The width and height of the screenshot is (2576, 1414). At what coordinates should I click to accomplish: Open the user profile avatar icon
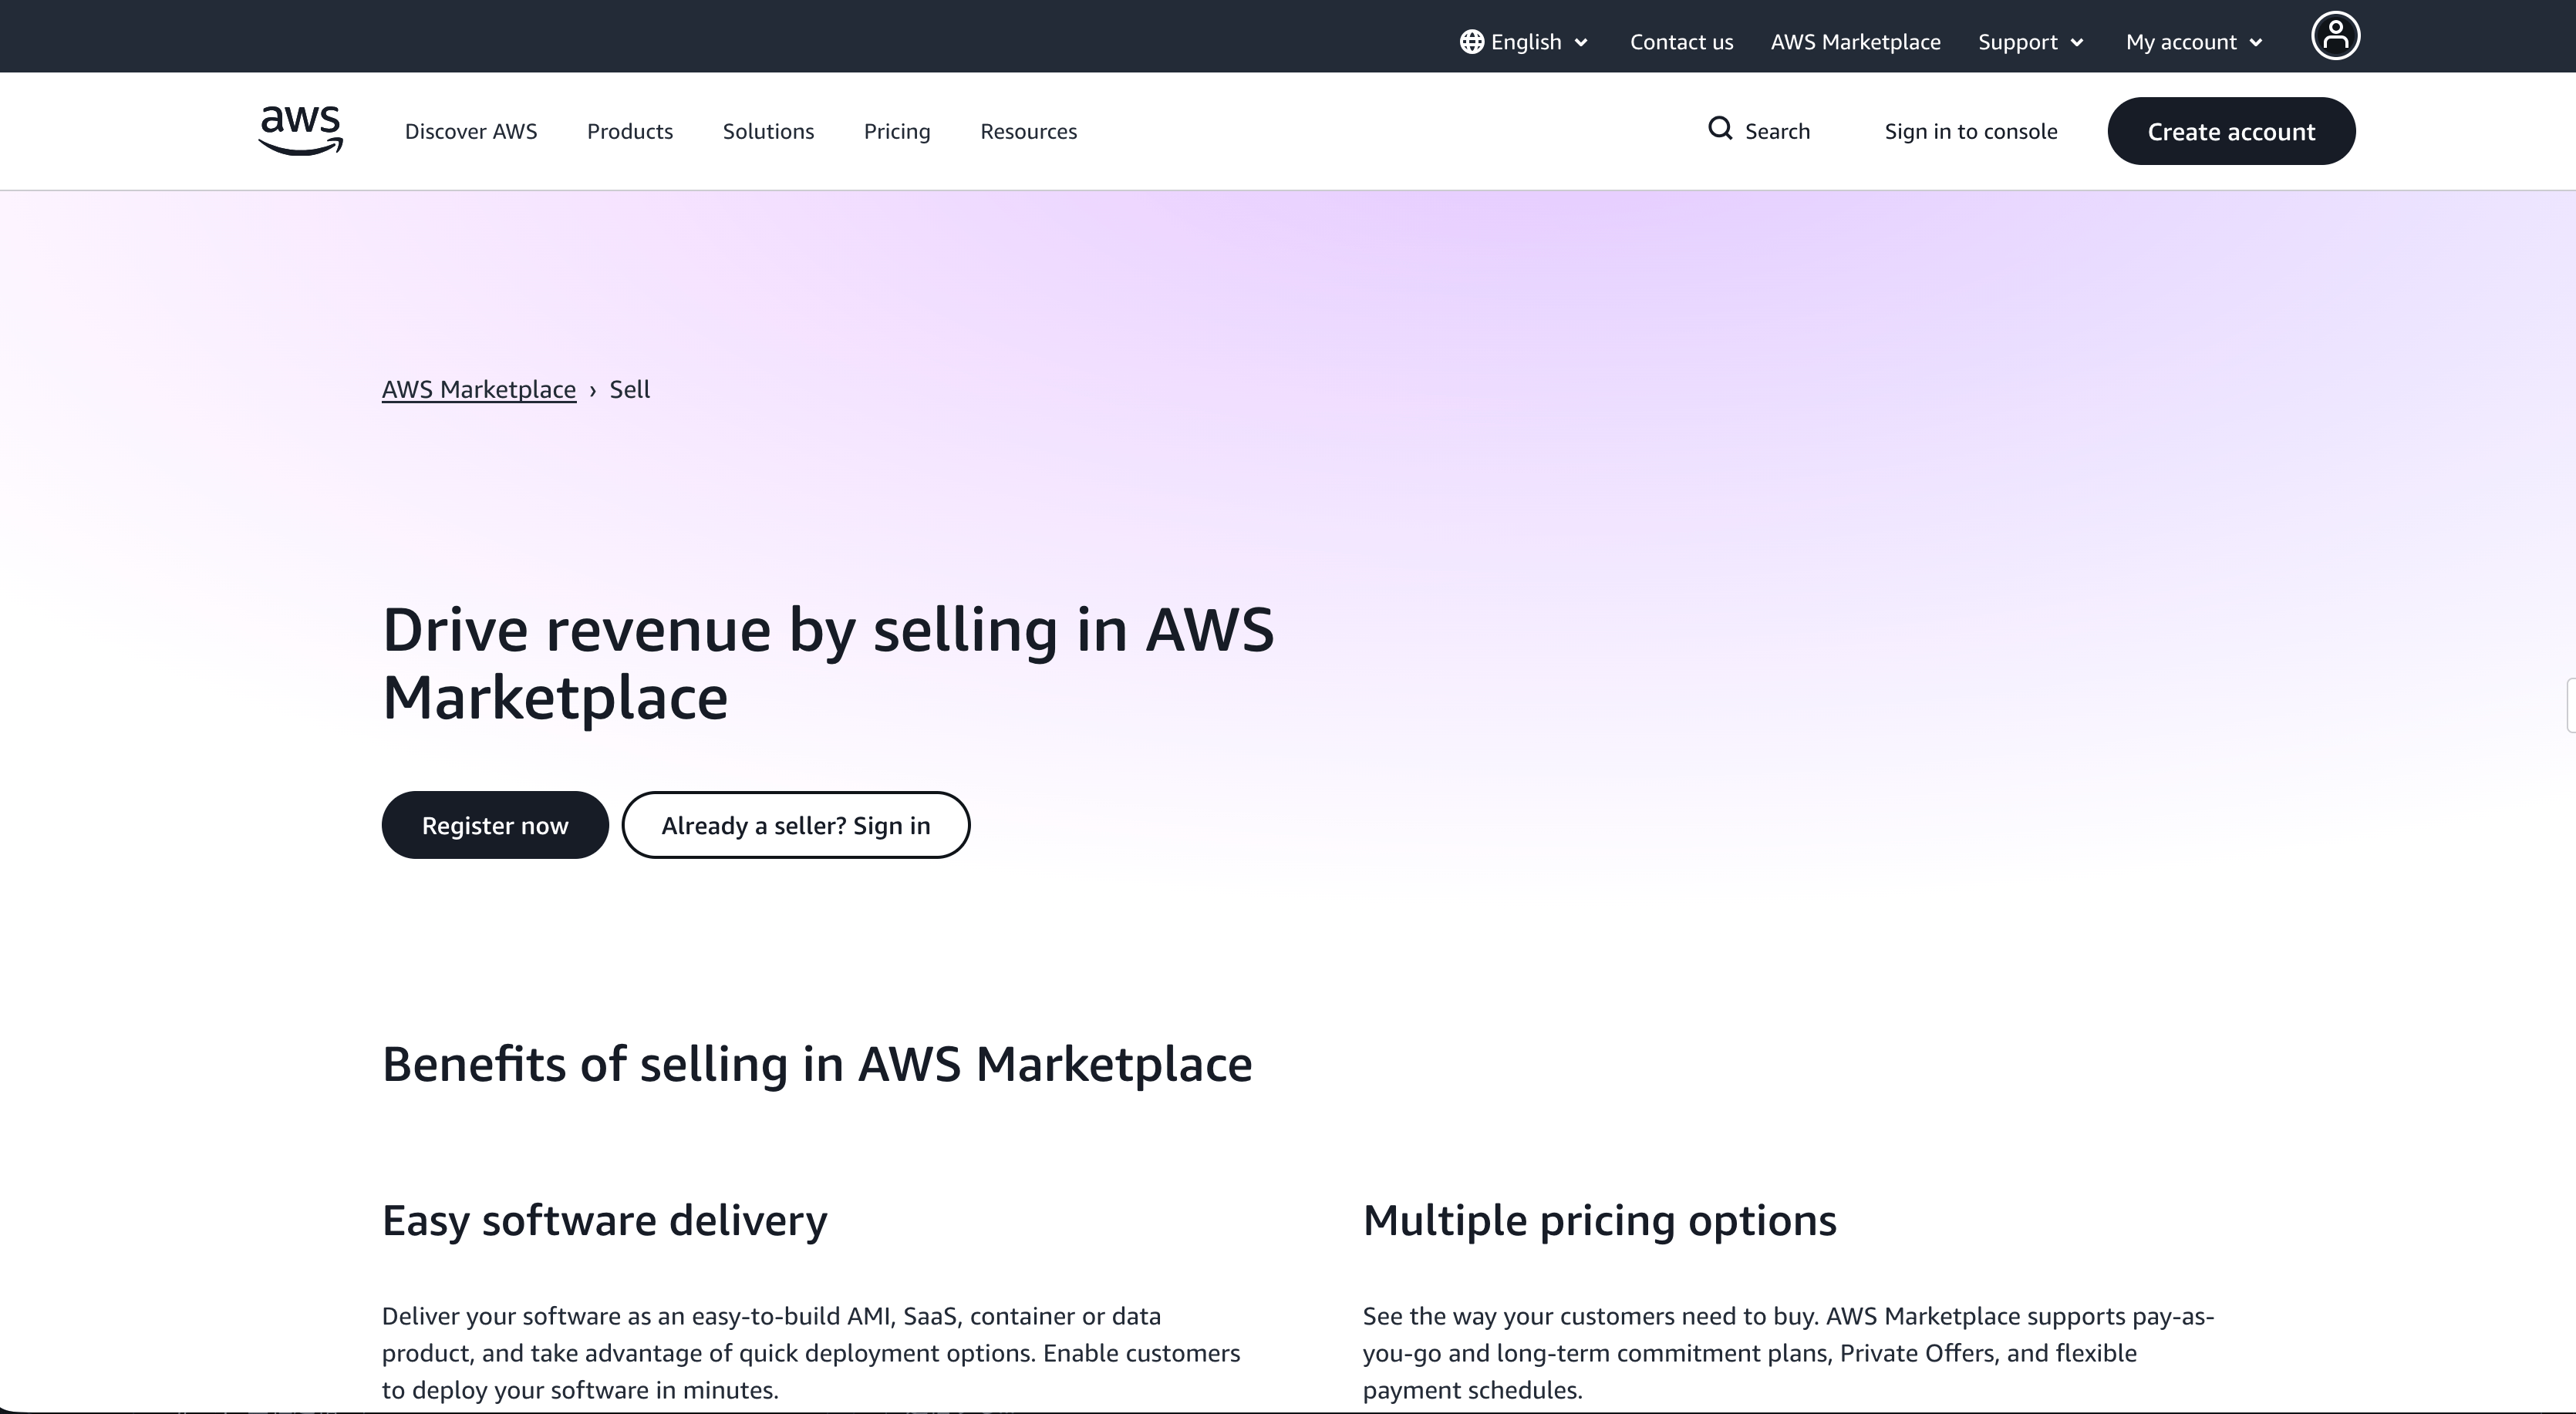[2335, 36]
